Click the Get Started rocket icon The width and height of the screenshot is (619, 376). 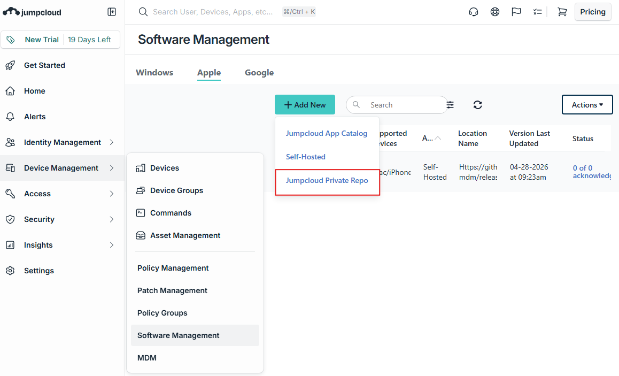coord(10,65)
